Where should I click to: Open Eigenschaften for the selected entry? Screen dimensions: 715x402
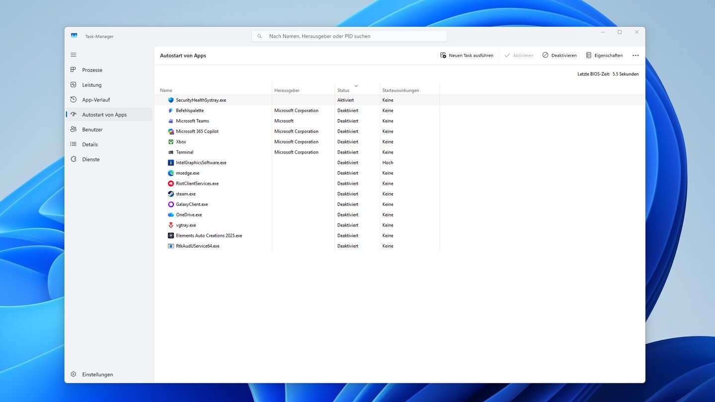pyautogui.click(x=604, y=56)
